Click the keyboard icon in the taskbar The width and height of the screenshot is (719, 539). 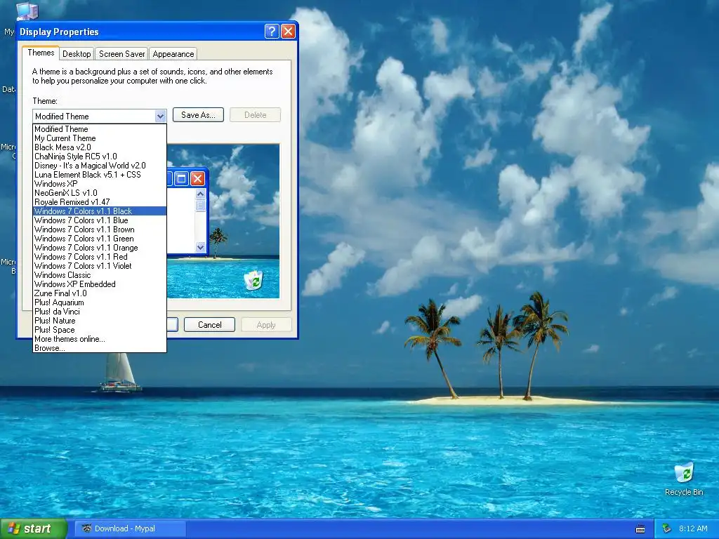click(640, 529)
